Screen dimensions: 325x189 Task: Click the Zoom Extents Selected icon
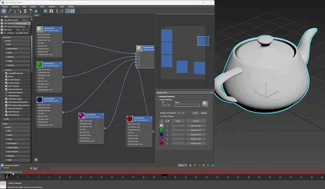(208, 165)
